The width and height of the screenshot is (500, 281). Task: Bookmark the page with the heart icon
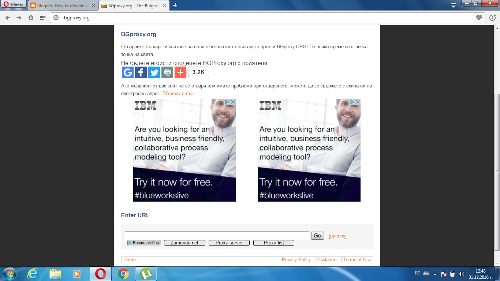479,18
